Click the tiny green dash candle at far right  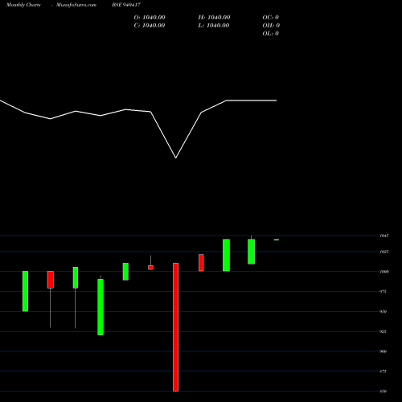point(277,240)
